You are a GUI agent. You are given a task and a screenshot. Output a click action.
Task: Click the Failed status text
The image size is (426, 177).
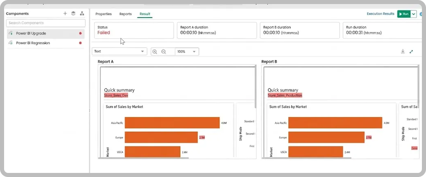(104, 33)
